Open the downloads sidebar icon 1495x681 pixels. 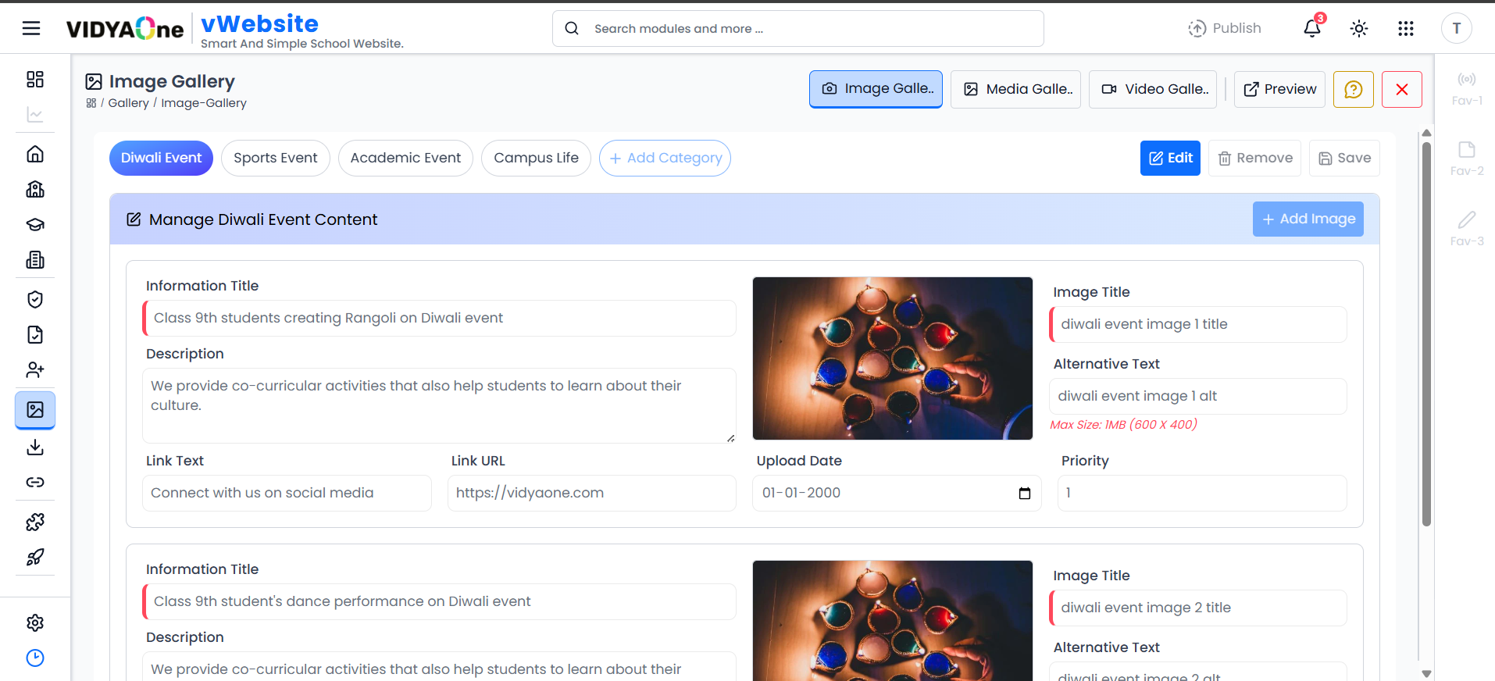(x=35, y=447)
